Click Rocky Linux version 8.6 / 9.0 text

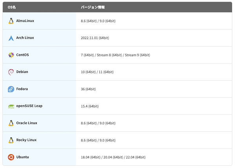click(x=98, y=140)
